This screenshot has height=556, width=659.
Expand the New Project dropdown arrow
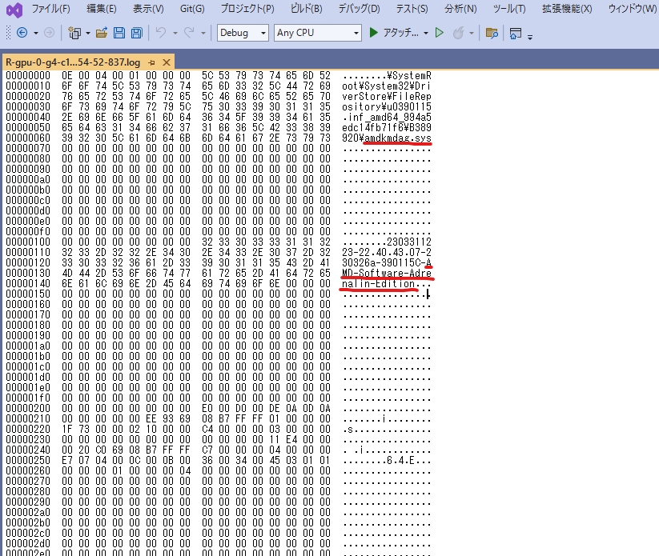tap(88, 33)
